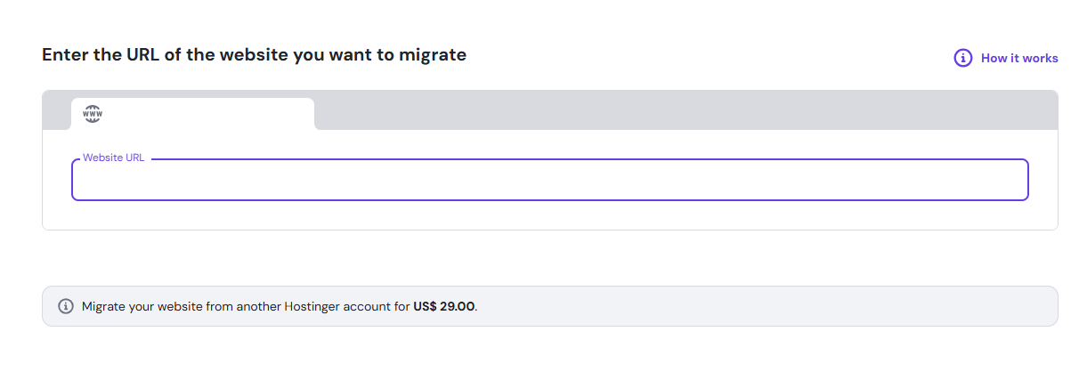The height and width of the screenshot is (372, 1079).
Task: Click the info icon beside How it works
Action: [962, 58]
